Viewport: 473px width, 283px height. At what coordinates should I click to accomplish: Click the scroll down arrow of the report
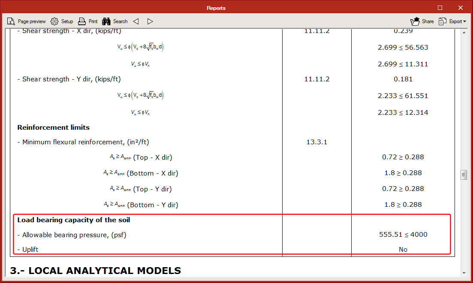(x=464, y=273)
